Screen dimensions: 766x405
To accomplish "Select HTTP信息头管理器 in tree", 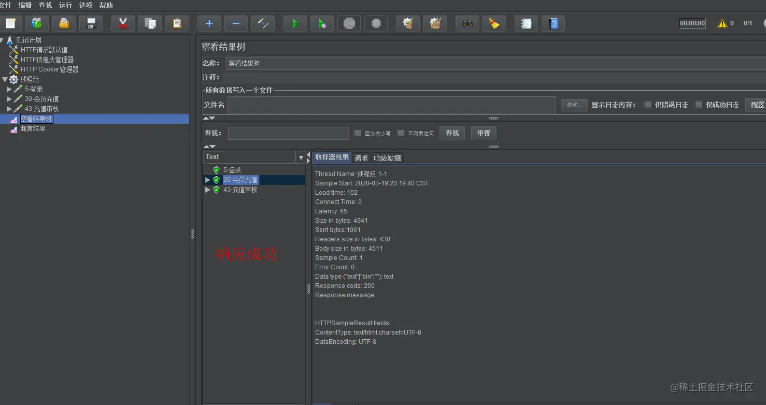I will pos(47,60).
